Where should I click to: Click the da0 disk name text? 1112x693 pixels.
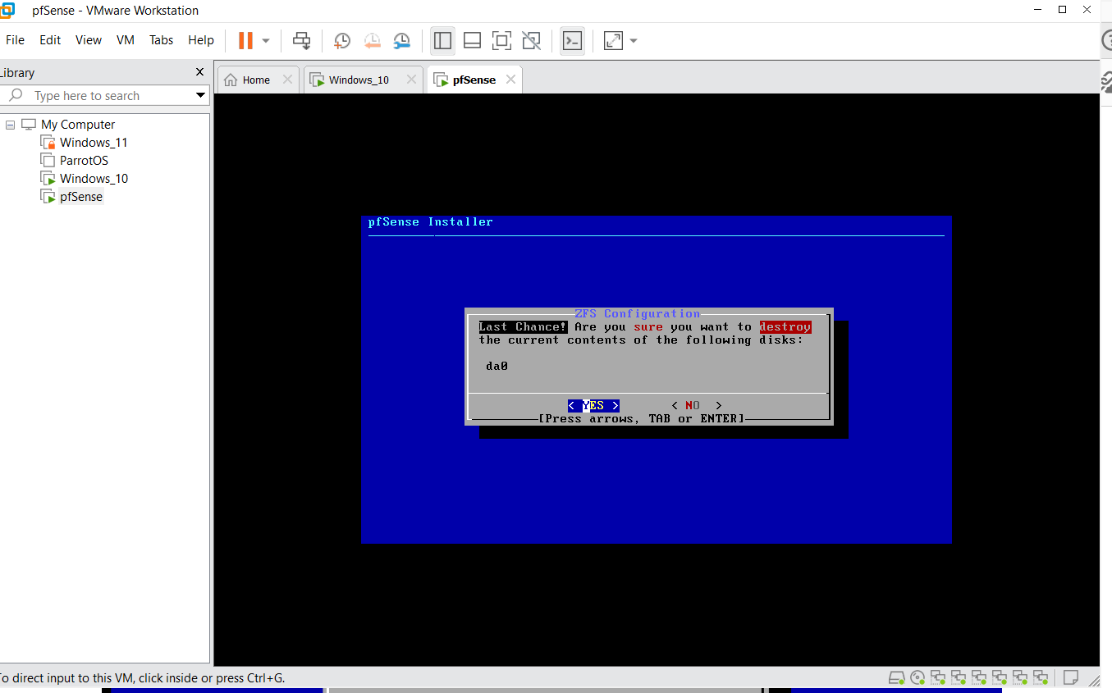tap(497, 366)
